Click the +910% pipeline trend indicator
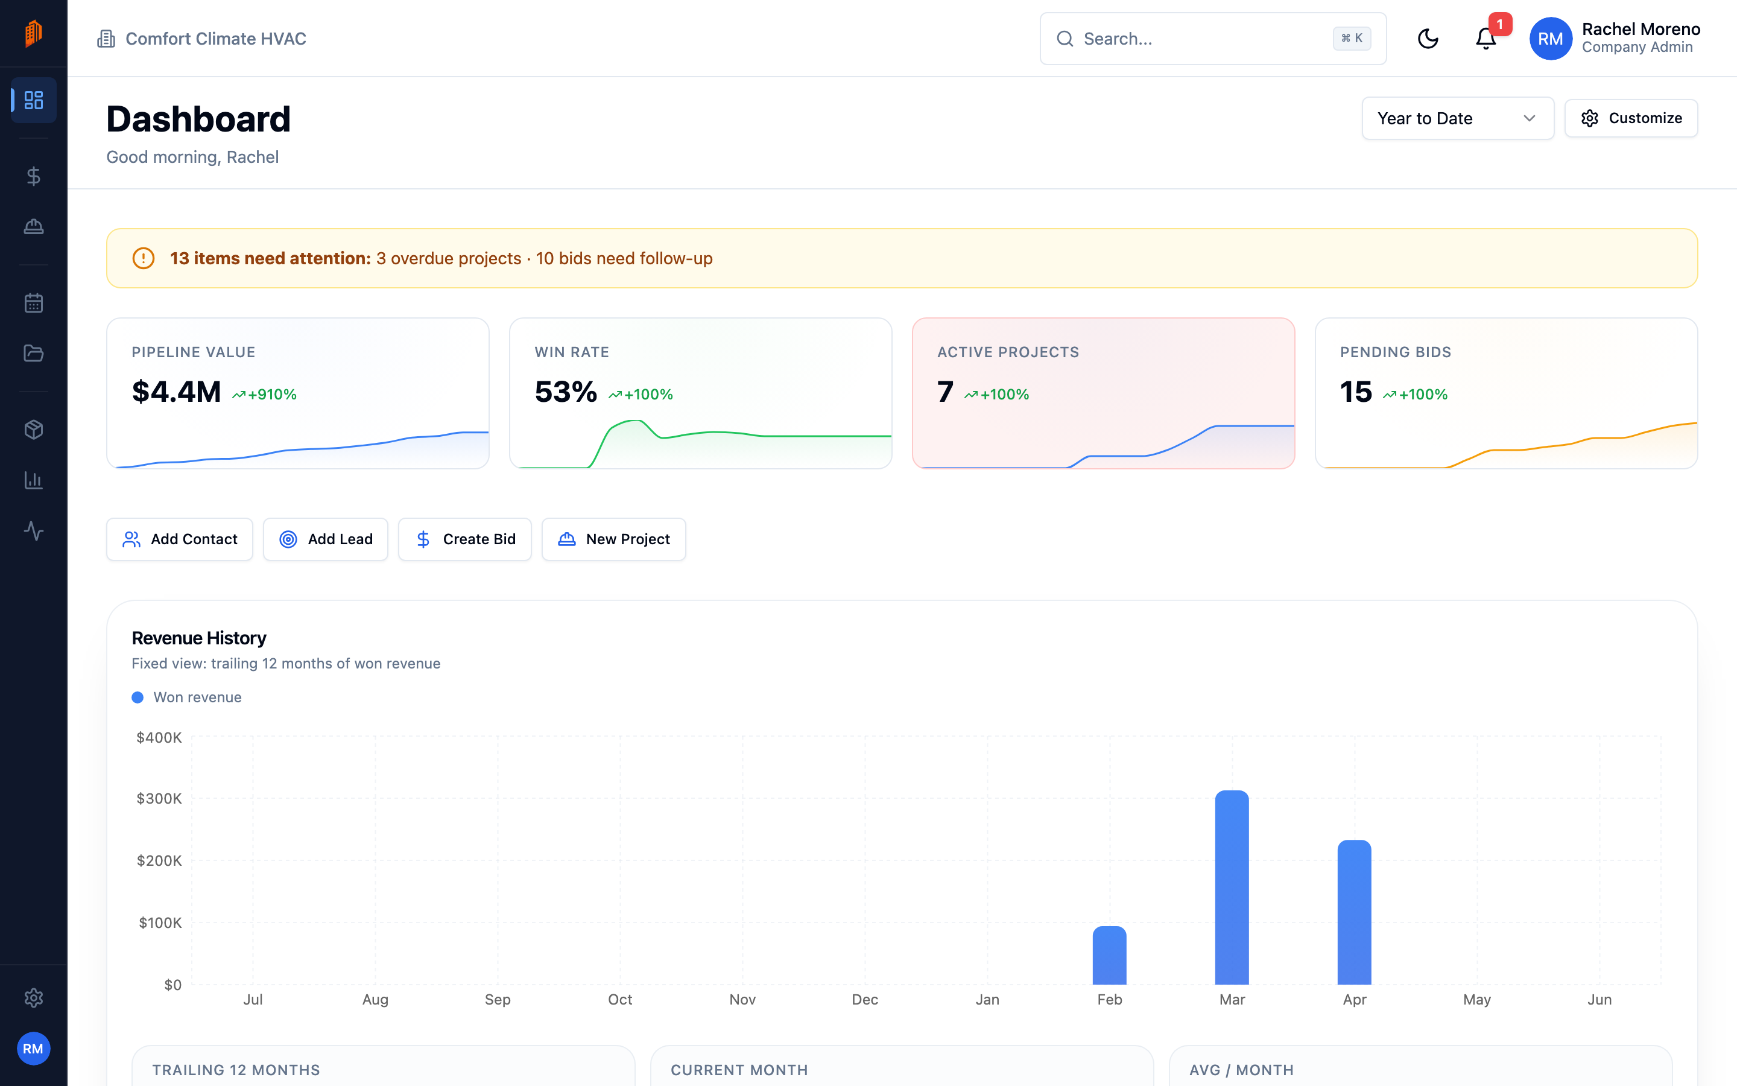This screenshot has height=1086, width=1737. point(264,395)
